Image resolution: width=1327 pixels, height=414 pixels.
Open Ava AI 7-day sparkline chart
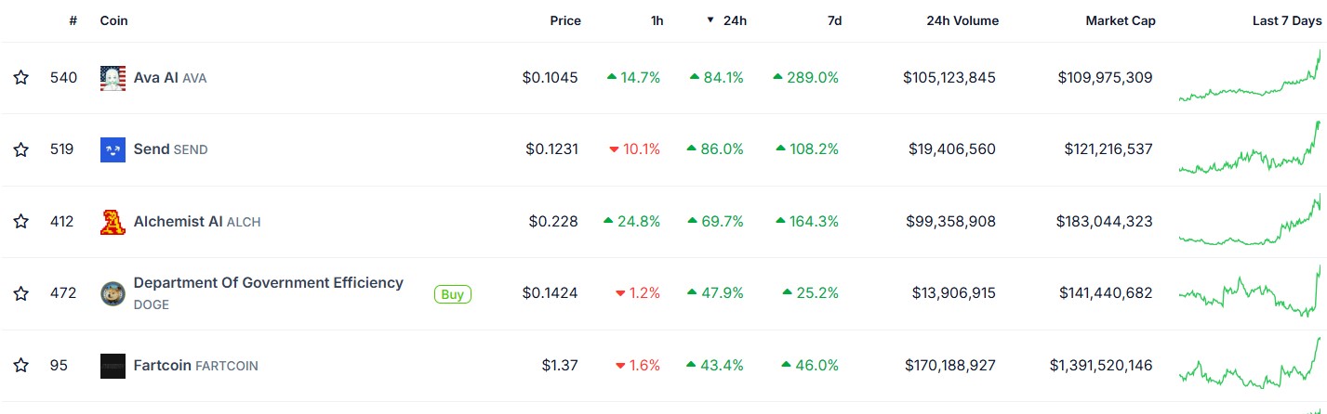pyautogui.click(x=1250, y=76)
